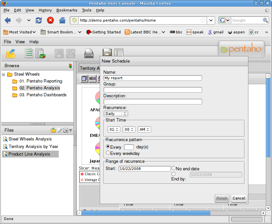Viewport: 272px width, 224px height.
Task: Refresh the Browse panel
Action: [70, 66]
